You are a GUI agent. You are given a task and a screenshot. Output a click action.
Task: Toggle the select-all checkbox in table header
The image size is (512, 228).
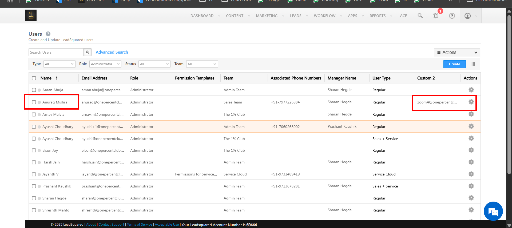(34, 78)
